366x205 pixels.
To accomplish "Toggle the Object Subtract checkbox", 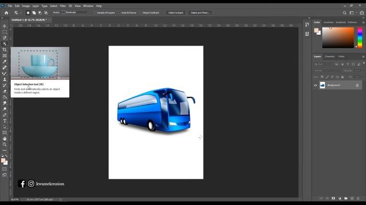I will 141,13.
